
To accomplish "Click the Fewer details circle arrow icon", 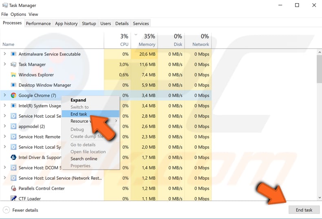I will point(7,210).
